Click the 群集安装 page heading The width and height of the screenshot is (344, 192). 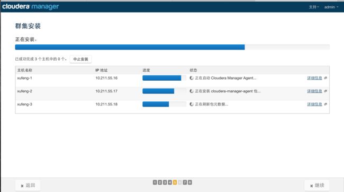tap(28, 26)
